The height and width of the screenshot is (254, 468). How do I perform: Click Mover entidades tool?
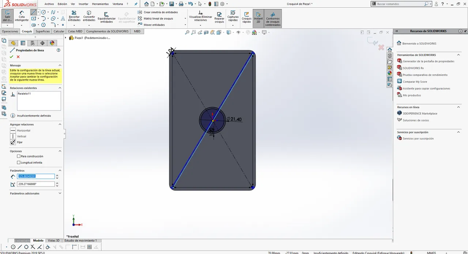click(x=151, y=25)
